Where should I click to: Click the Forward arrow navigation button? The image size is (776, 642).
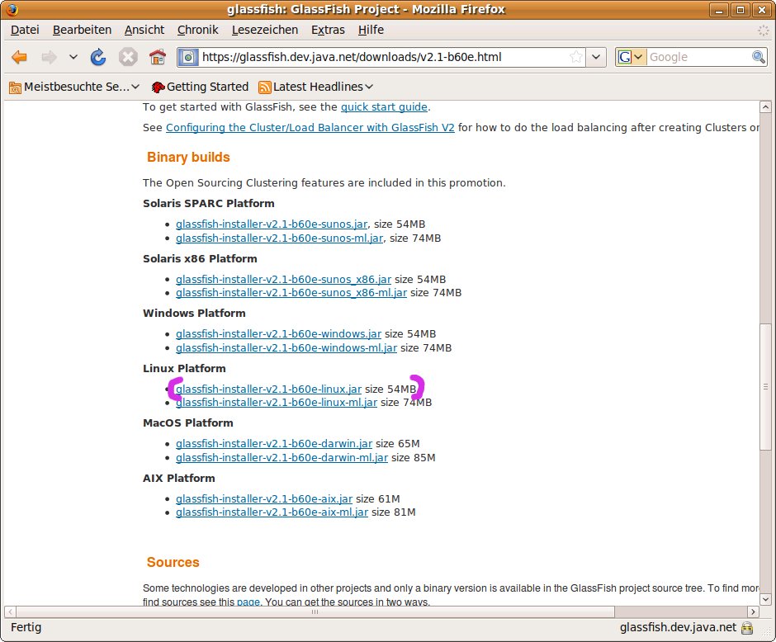point(49,57)
